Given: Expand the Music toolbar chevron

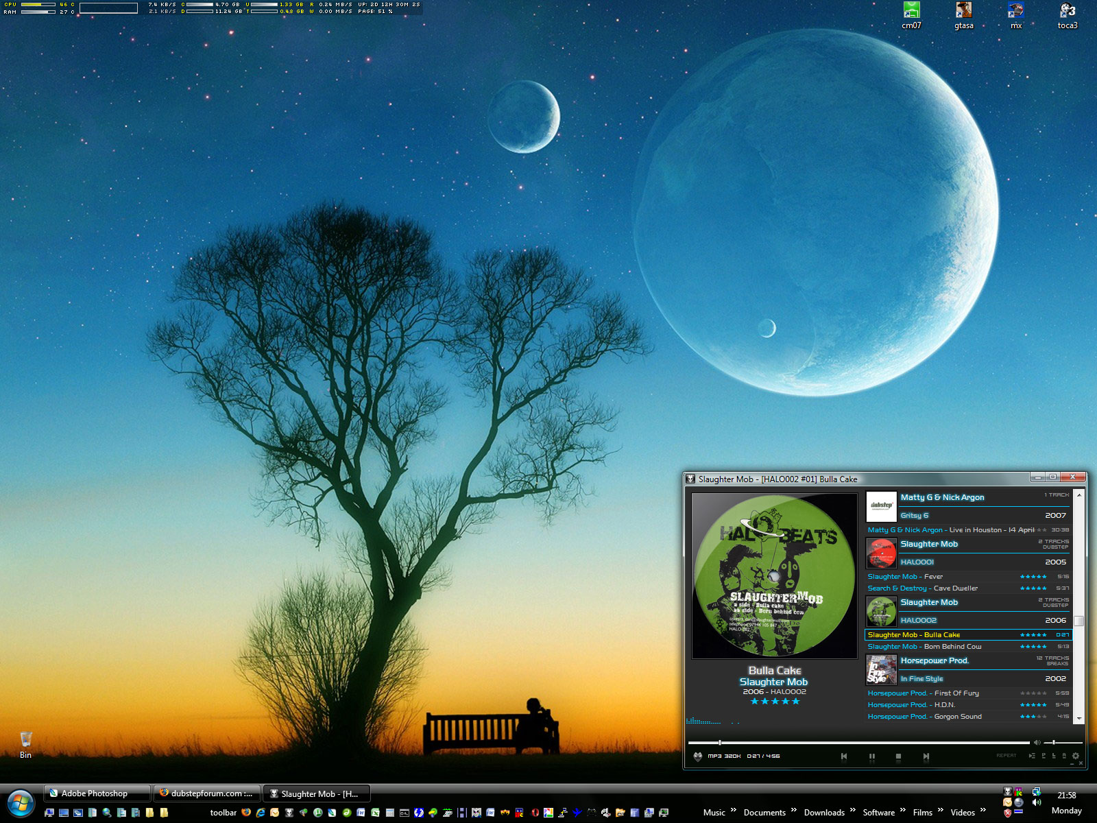Looking at the screenshot, I should point(734,811).
